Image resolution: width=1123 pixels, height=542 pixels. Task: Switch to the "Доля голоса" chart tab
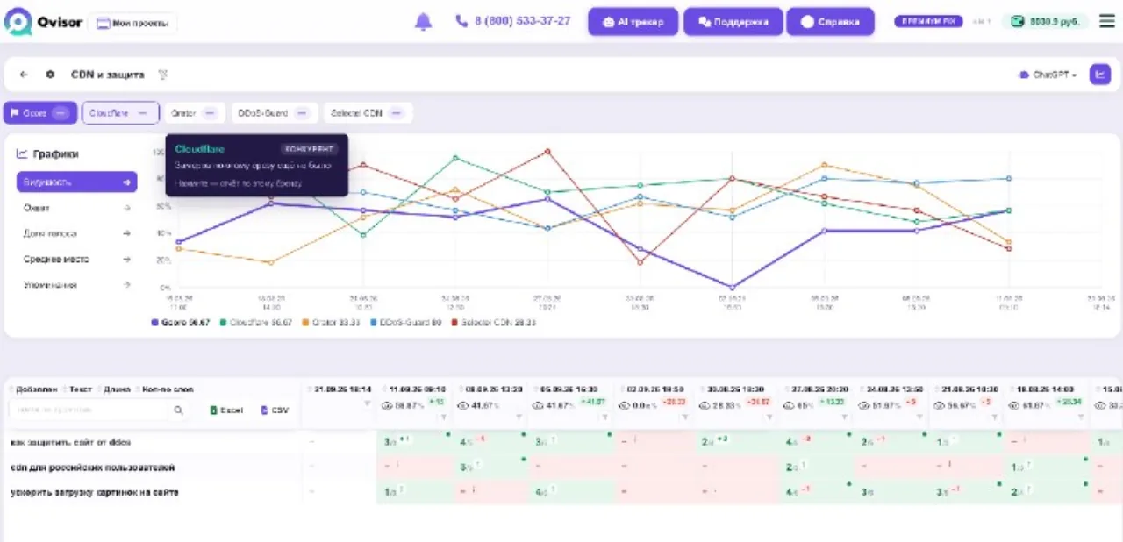click(x=77, y=233)
